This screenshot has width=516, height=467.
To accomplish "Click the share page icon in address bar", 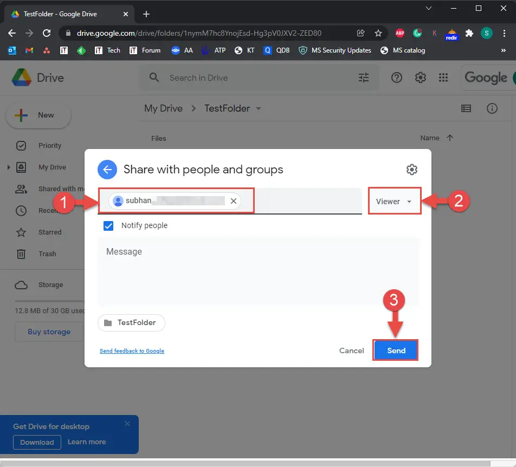I will [x=360, y=33].
